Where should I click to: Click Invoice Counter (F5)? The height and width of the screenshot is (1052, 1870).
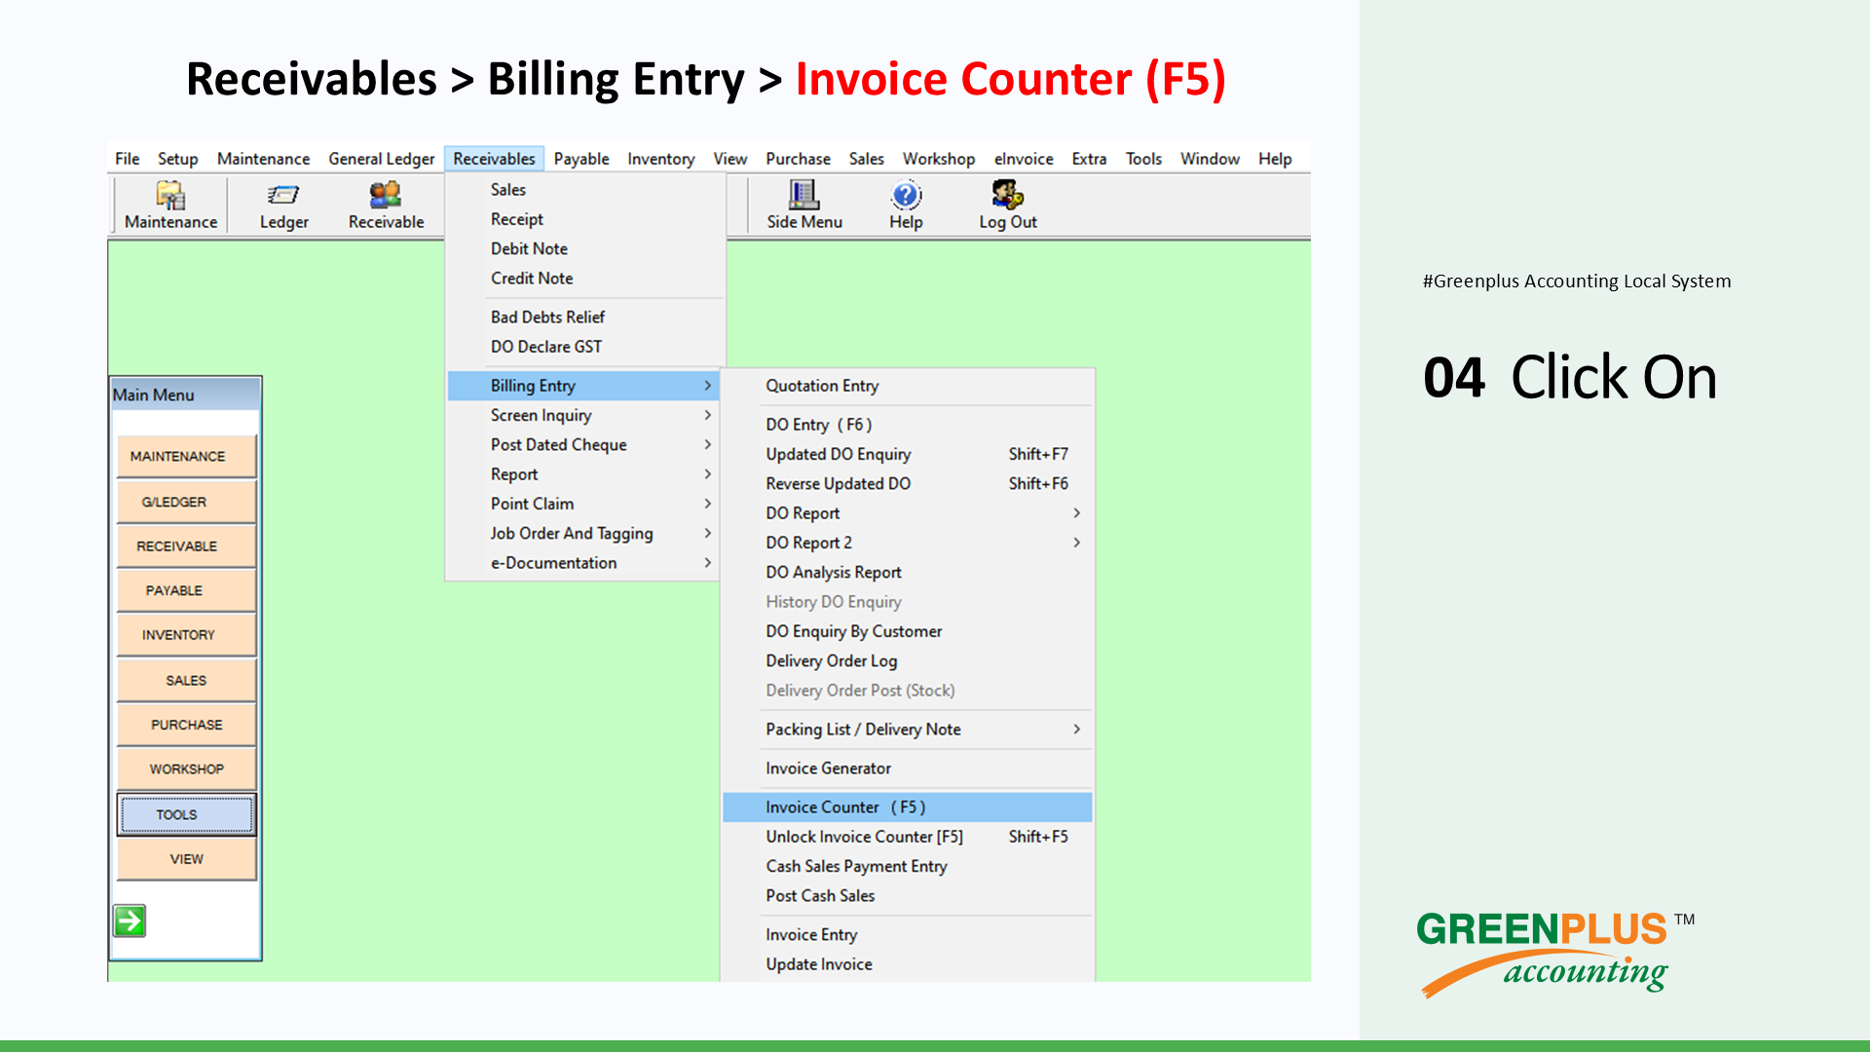(x=908, y=808)
